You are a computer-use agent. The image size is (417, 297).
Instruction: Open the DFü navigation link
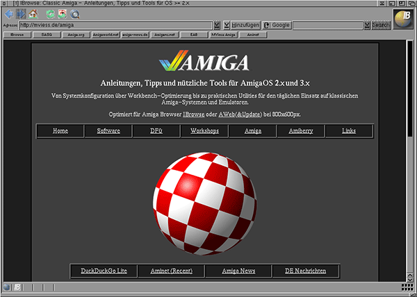pyautogui.click(x=156, y=131)
